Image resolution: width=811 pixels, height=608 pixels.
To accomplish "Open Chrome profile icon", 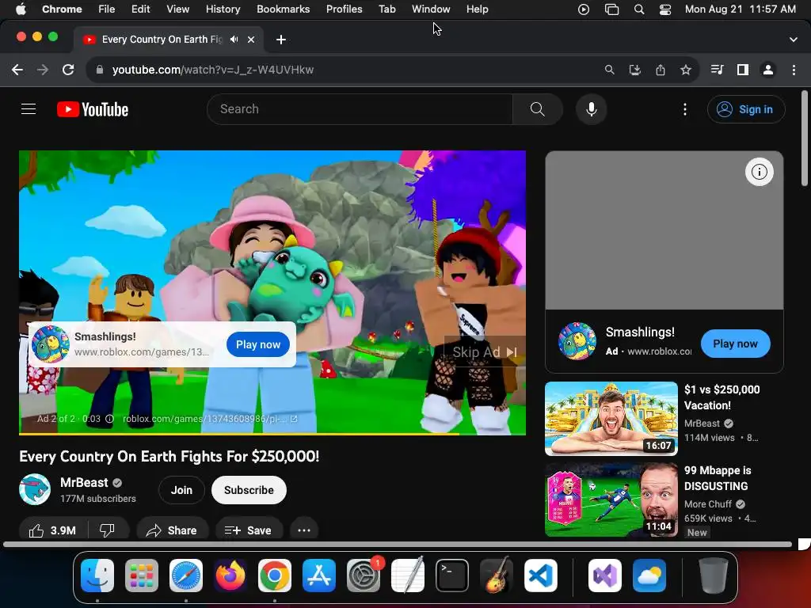I will tap(768, 70).
